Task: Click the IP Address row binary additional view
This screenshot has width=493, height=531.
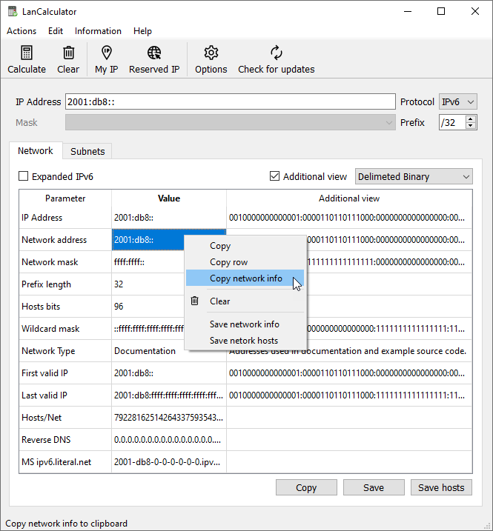Action: click(349, 218)
